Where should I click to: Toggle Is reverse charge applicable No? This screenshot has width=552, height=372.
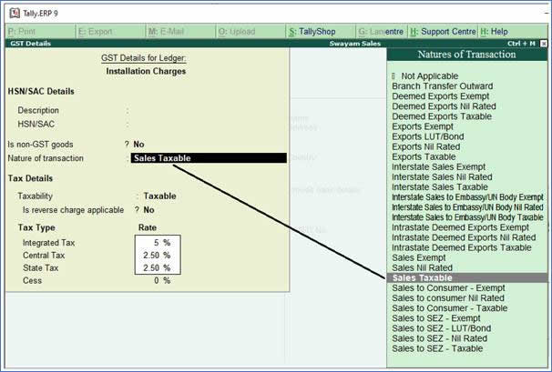pos(148,210)
